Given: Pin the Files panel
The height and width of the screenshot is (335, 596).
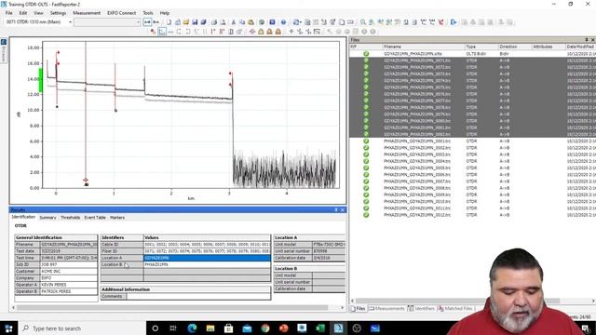Looking at the screenshot, I should pos(586,39).
